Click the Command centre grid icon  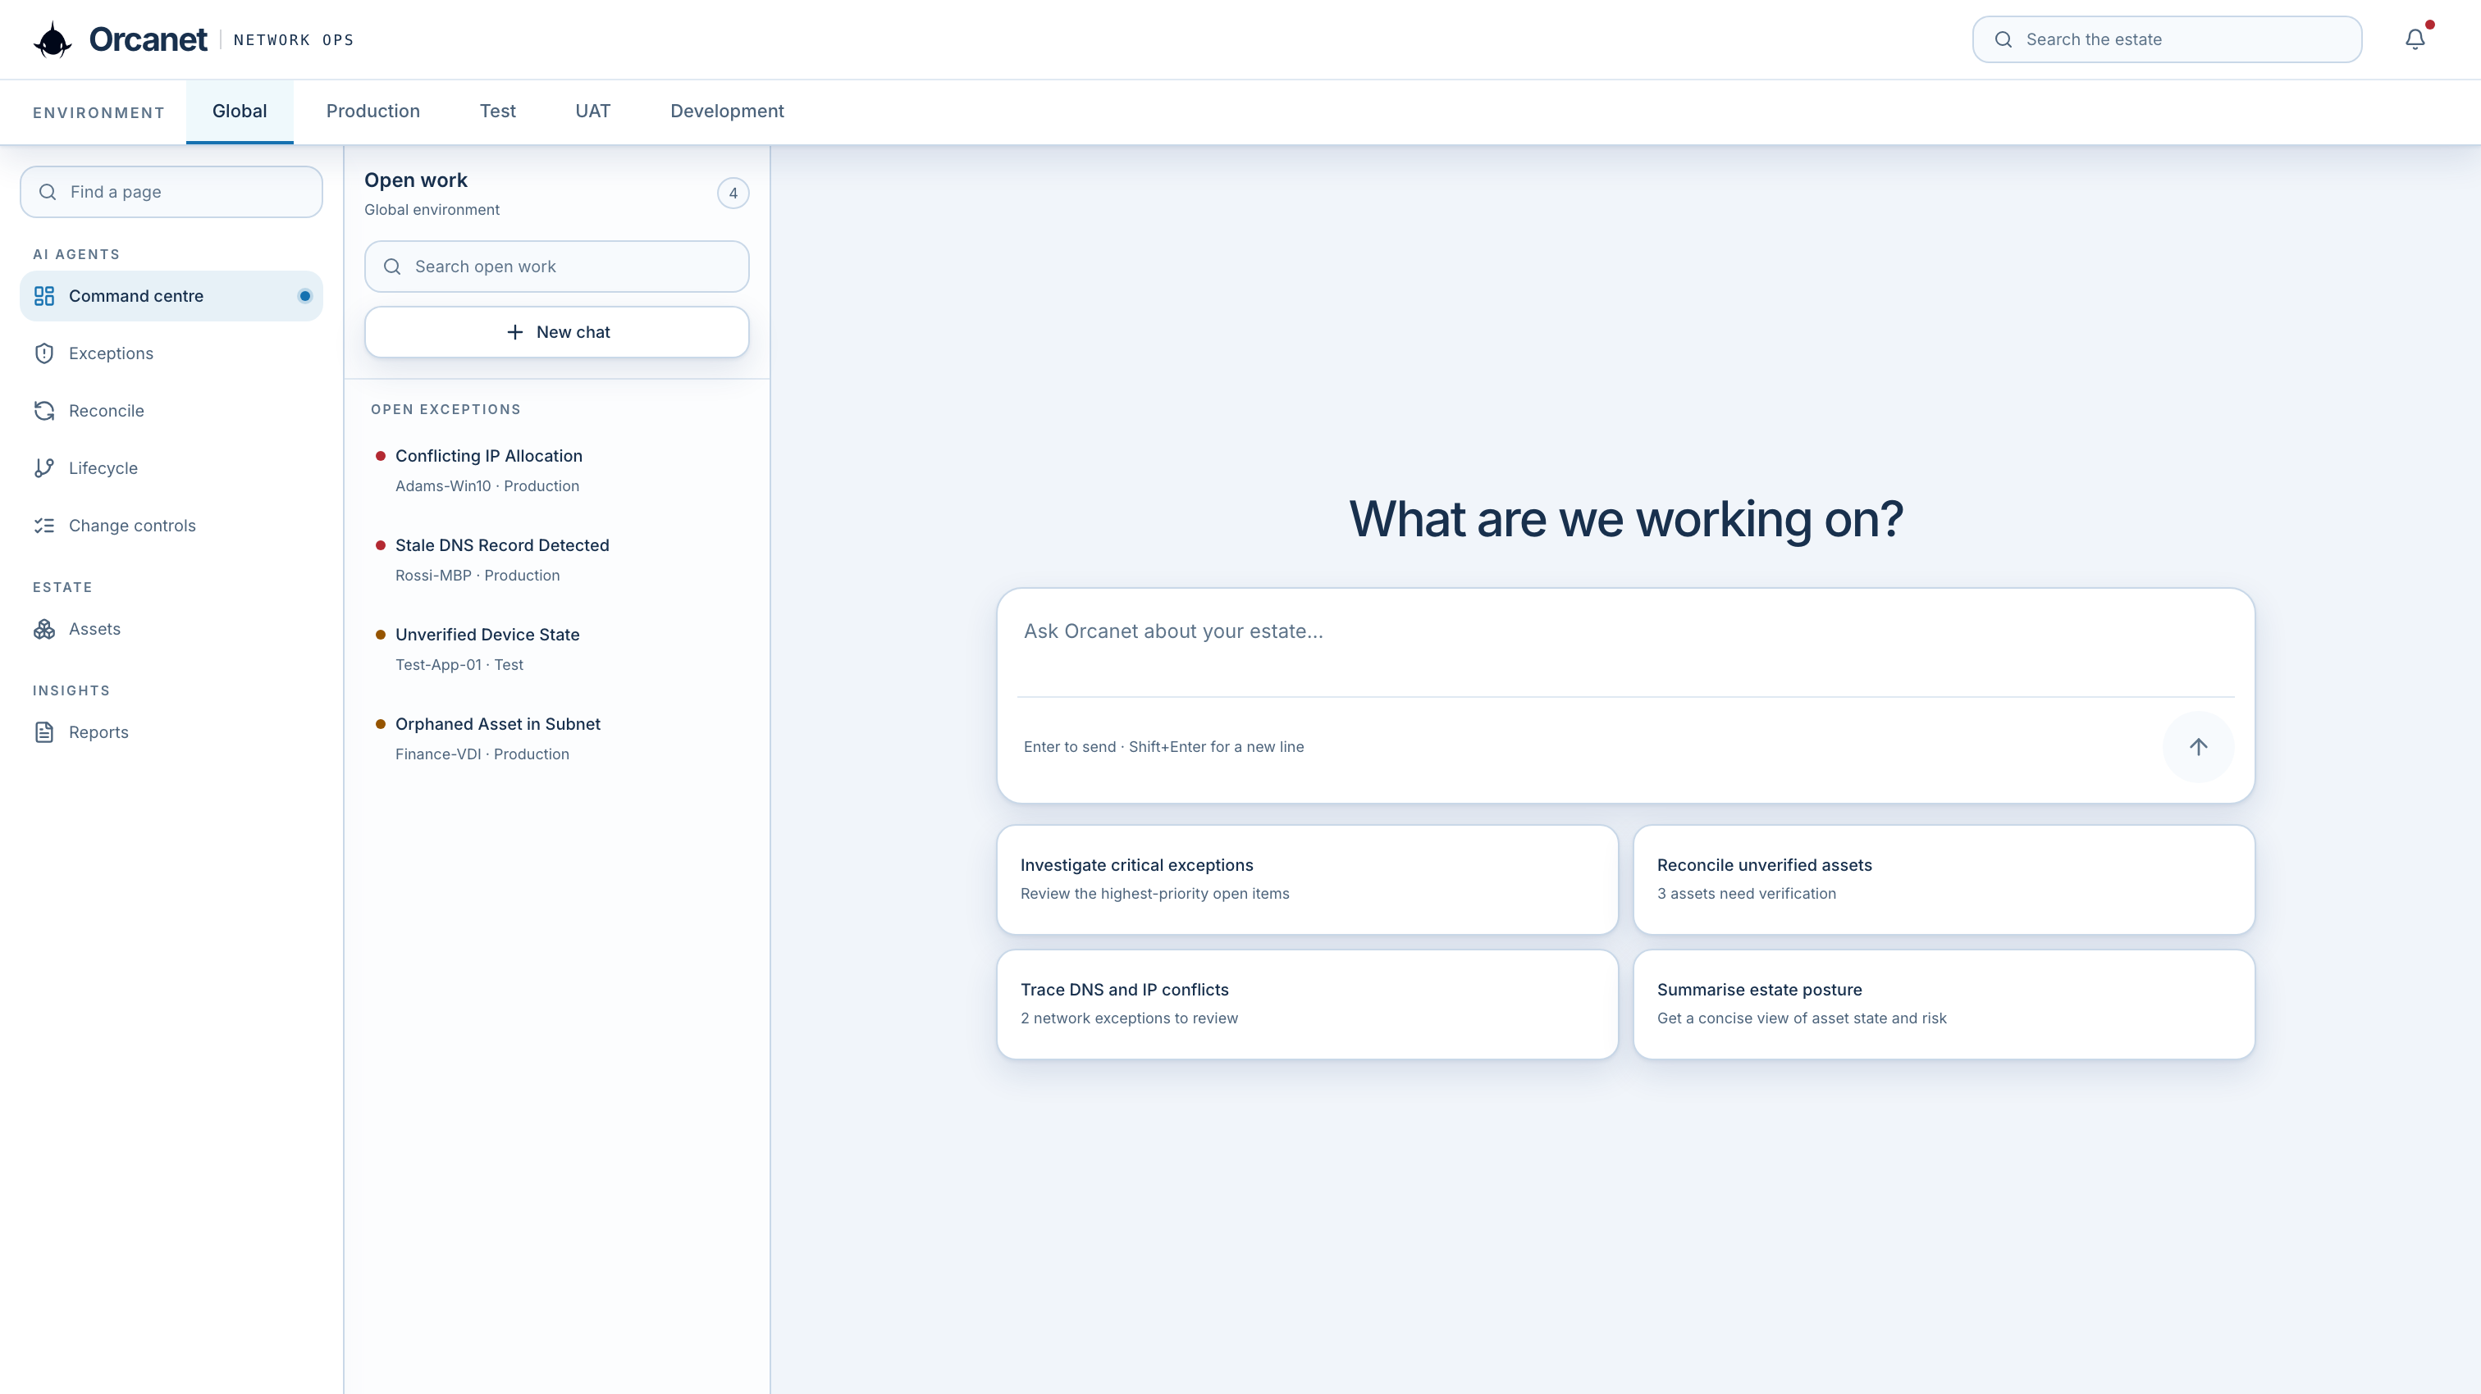(44, 295)
